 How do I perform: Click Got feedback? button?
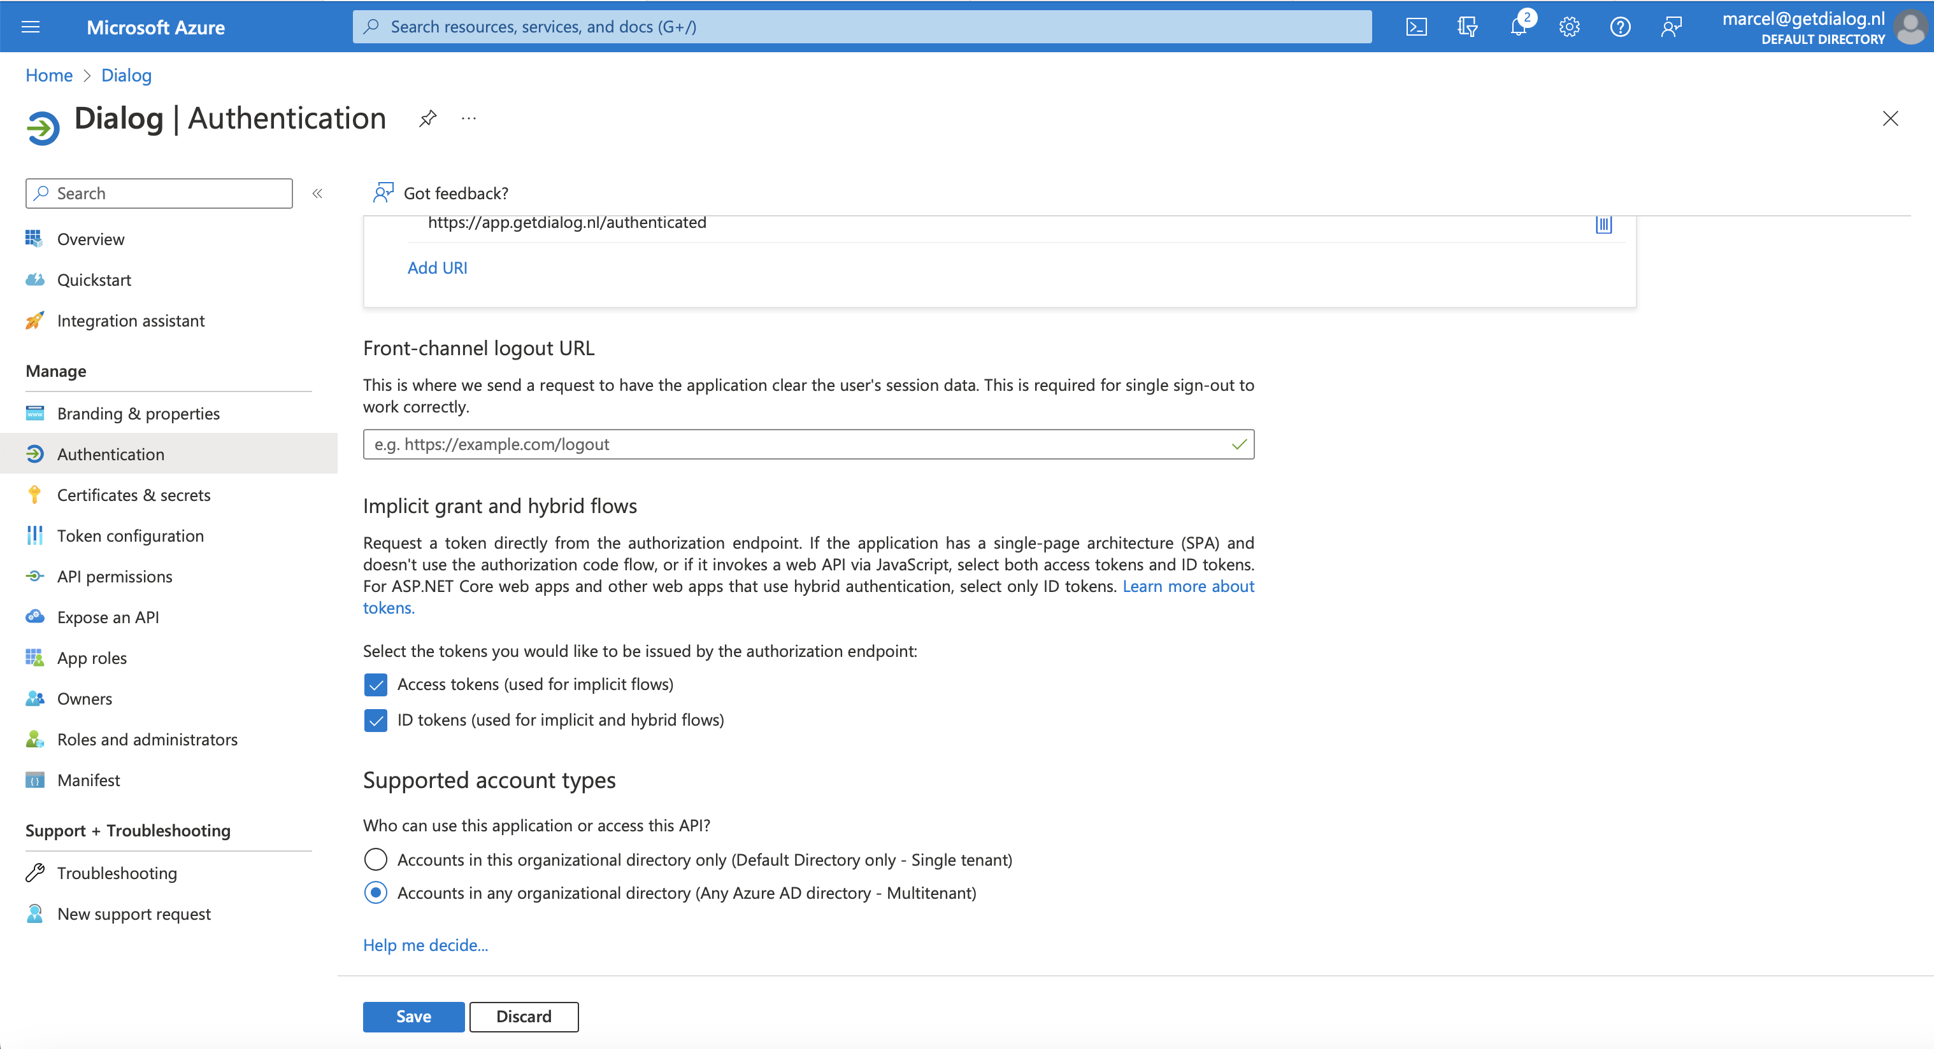pyautogui.click(x=441, y=193)
